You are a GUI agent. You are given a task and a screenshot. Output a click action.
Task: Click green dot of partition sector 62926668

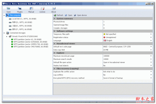pyautogui.click(x=12, y=42)
